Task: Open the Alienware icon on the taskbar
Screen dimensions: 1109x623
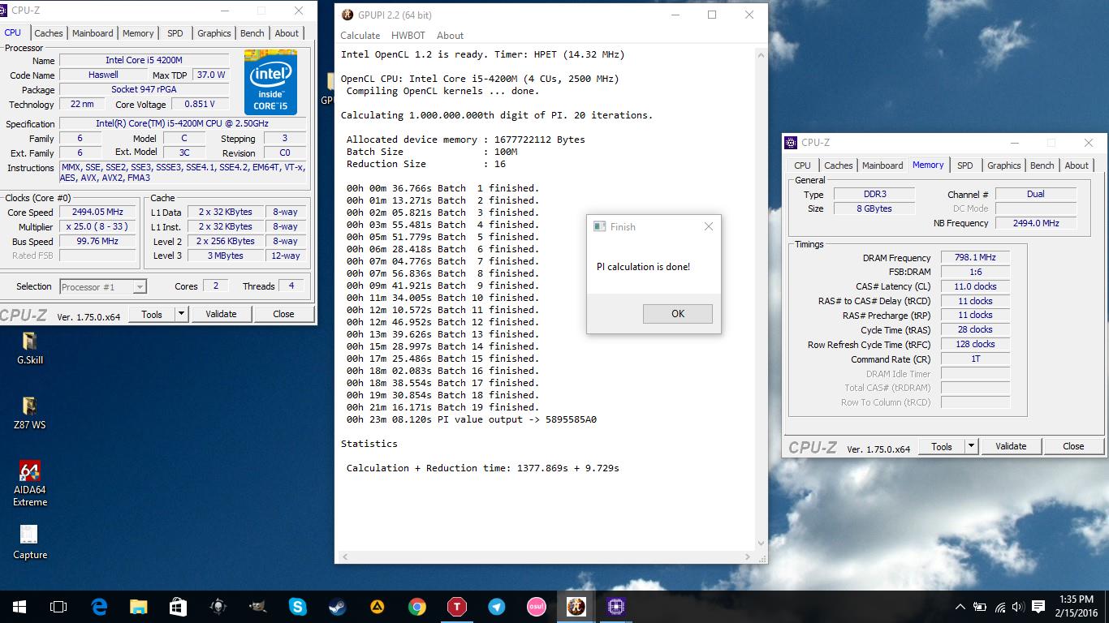Action: tap(218, 607)
